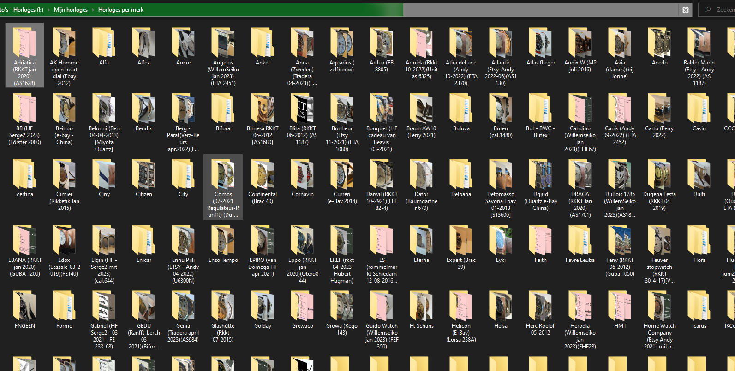Open the Alfa folder icon
This screenshot has width=735, height=371.
click(104, 42)
